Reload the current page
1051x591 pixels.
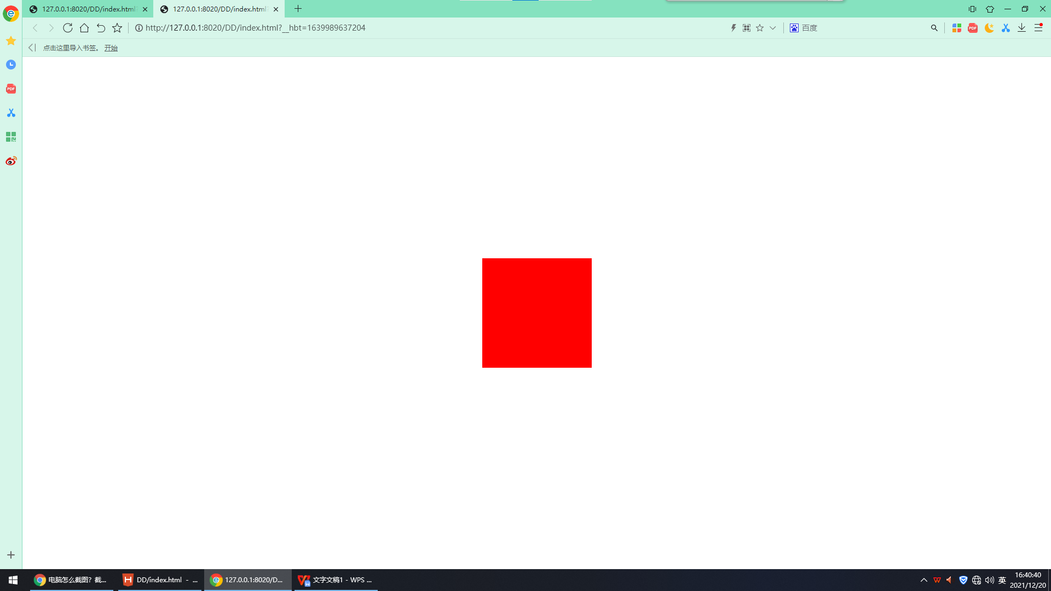68,28
